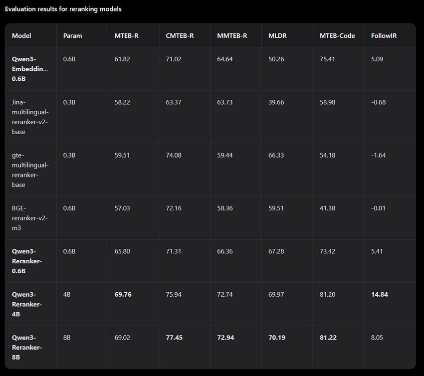Click the FollowIR score -0.68
The image size is (424, 376).
378,102
